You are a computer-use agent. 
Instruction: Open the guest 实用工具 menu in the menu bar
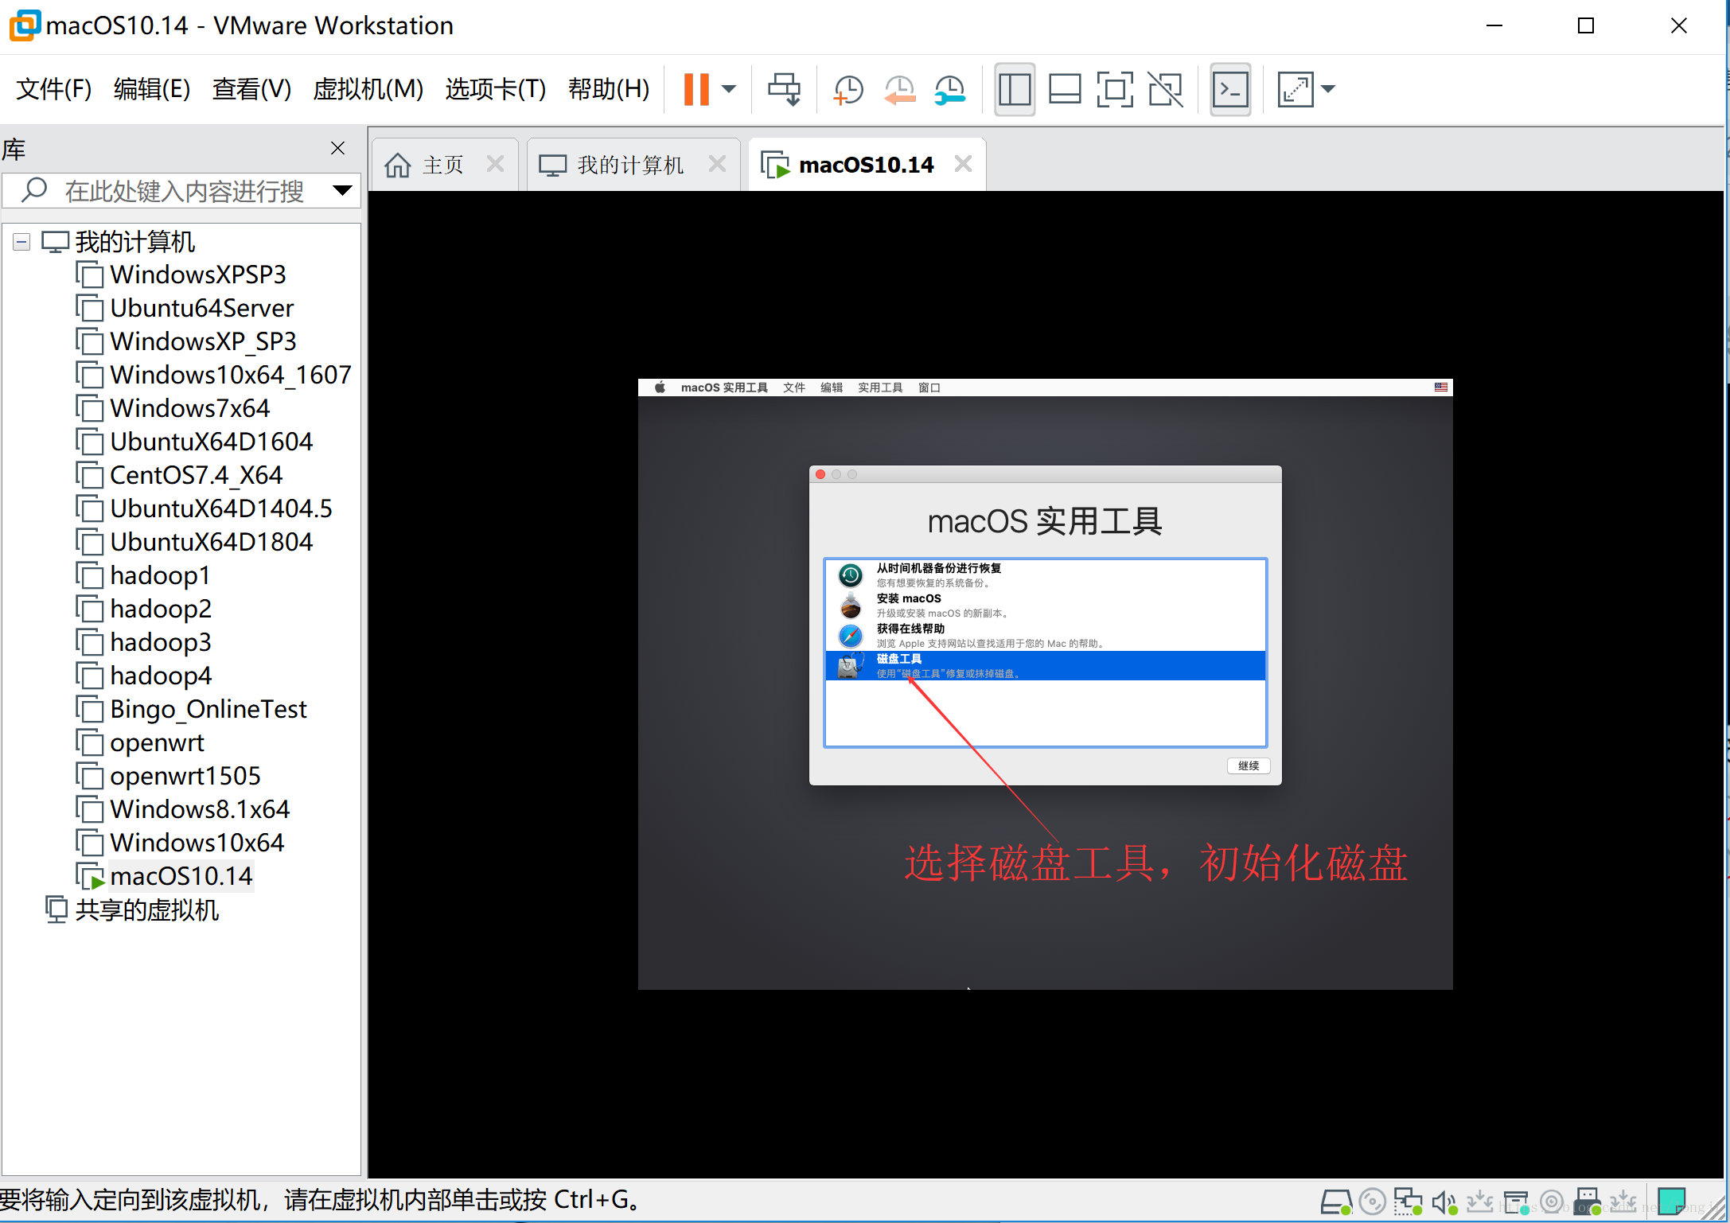click(x=880, y=388)
